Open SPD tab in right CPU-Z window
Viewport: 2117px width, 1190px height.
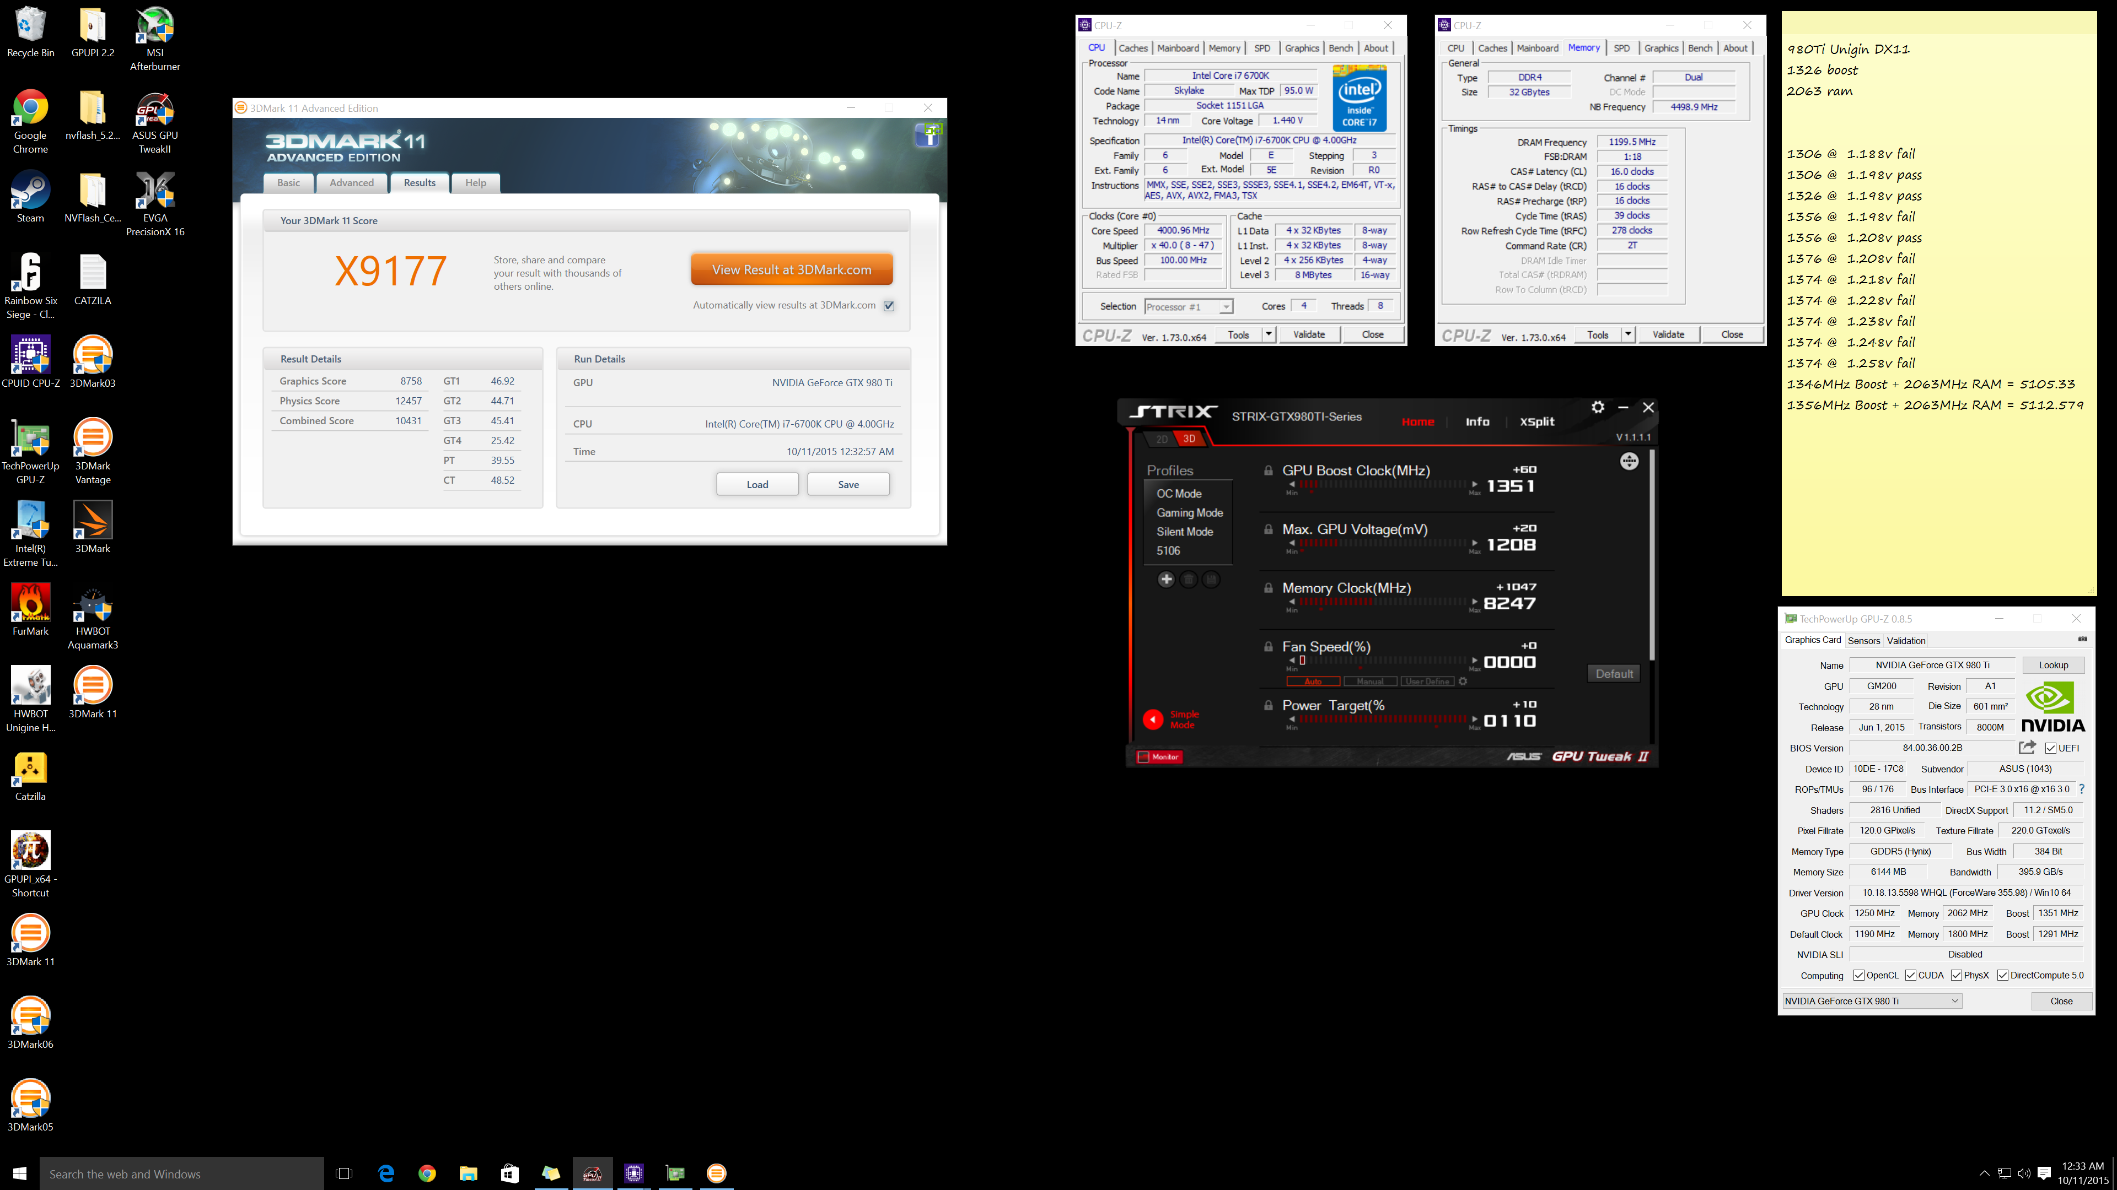point(1621,48)
